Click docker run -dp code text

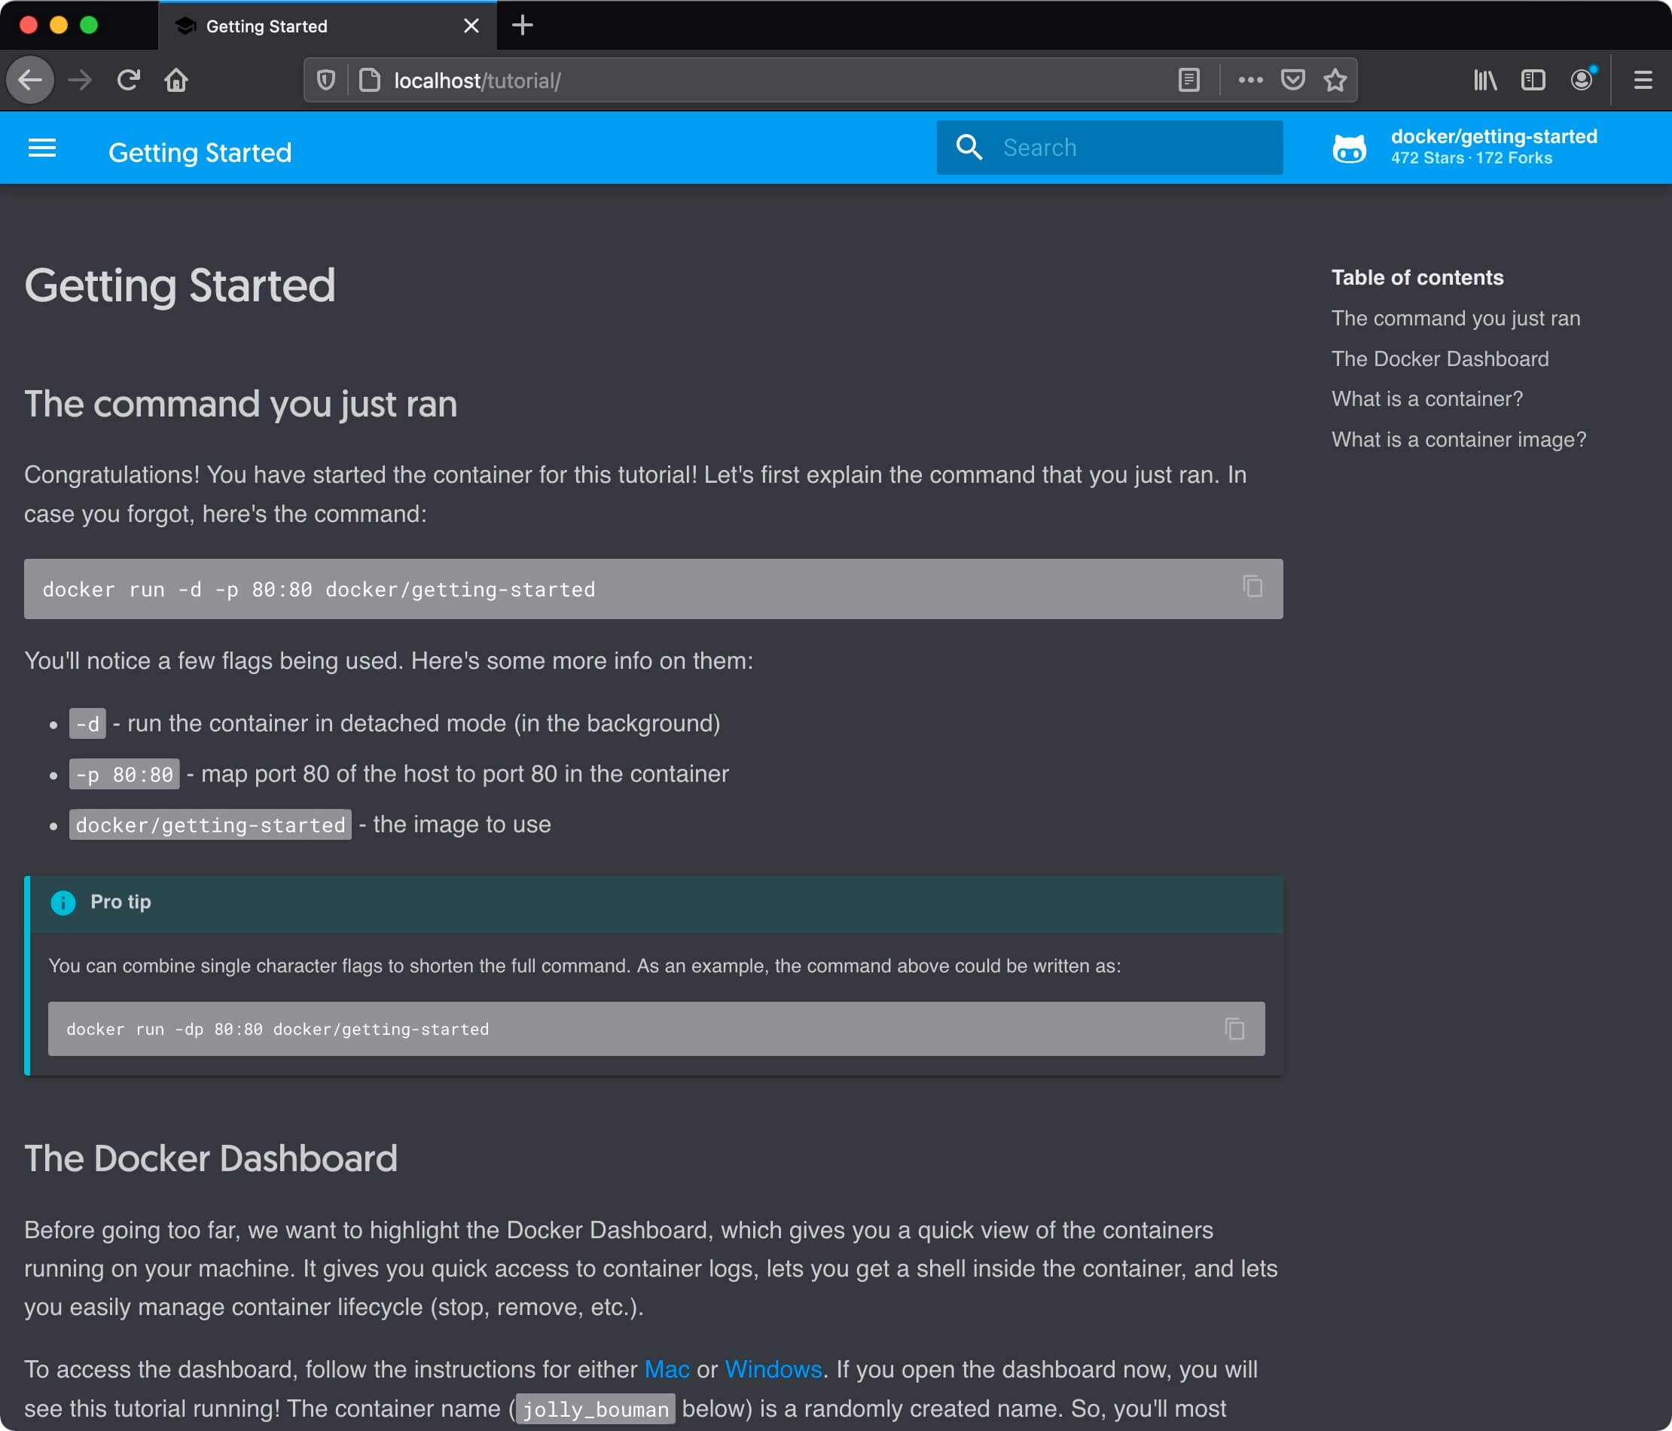(278, 1029)
